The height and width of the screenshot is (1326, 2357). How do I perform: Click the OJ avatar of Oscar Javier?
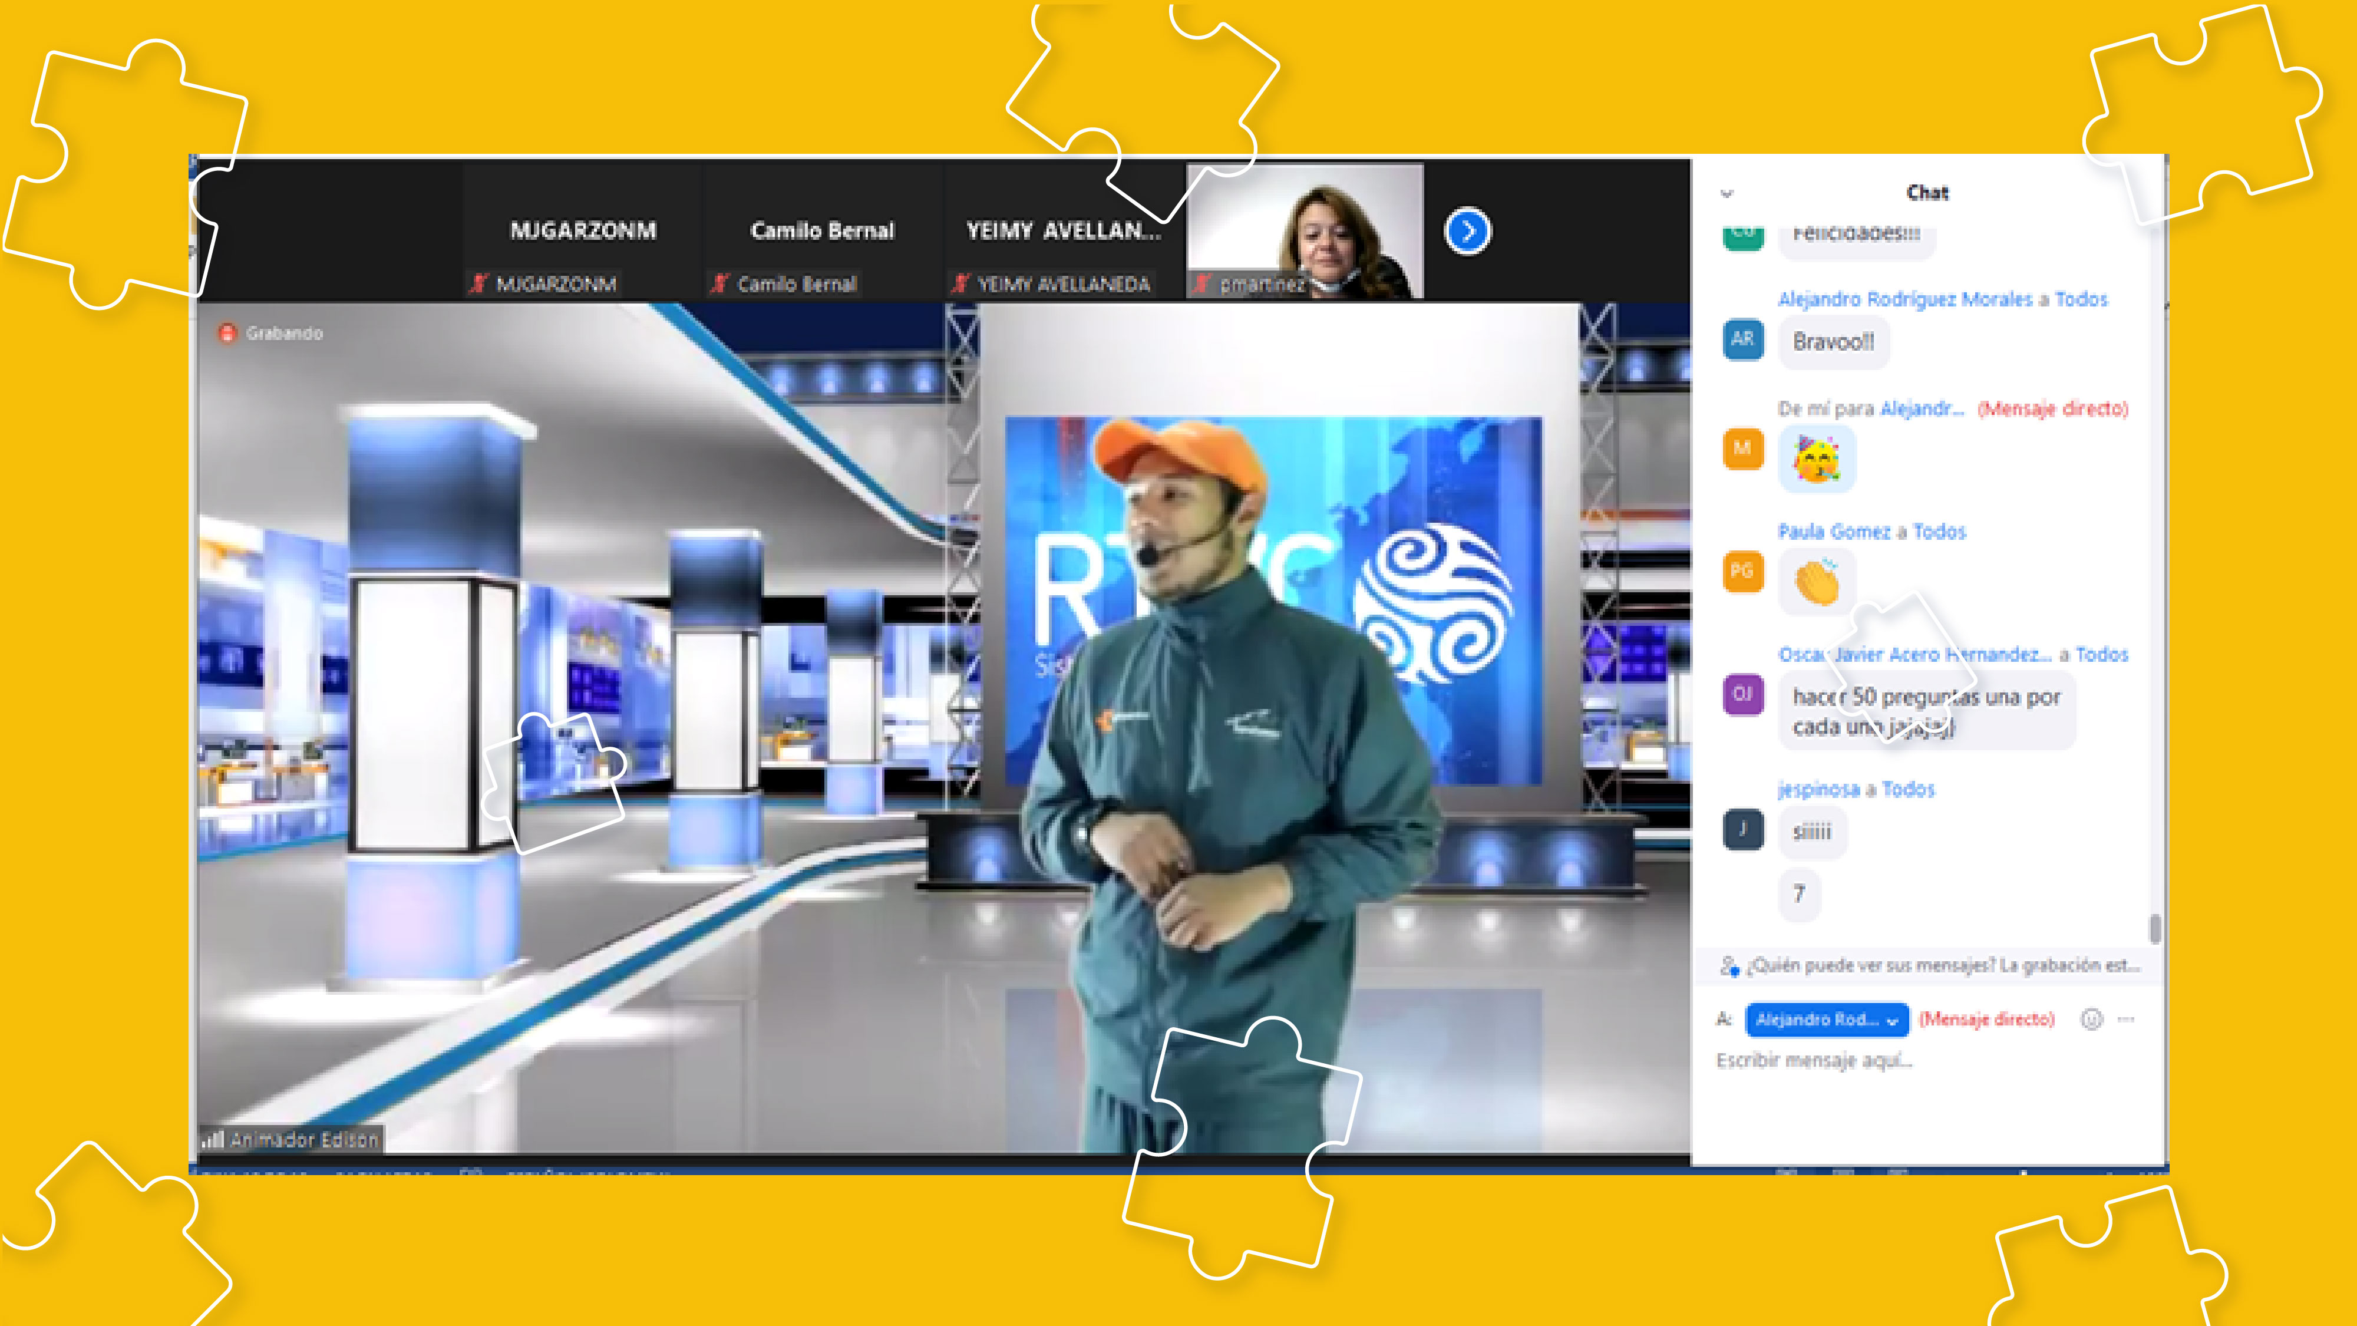click(1742, 695)
